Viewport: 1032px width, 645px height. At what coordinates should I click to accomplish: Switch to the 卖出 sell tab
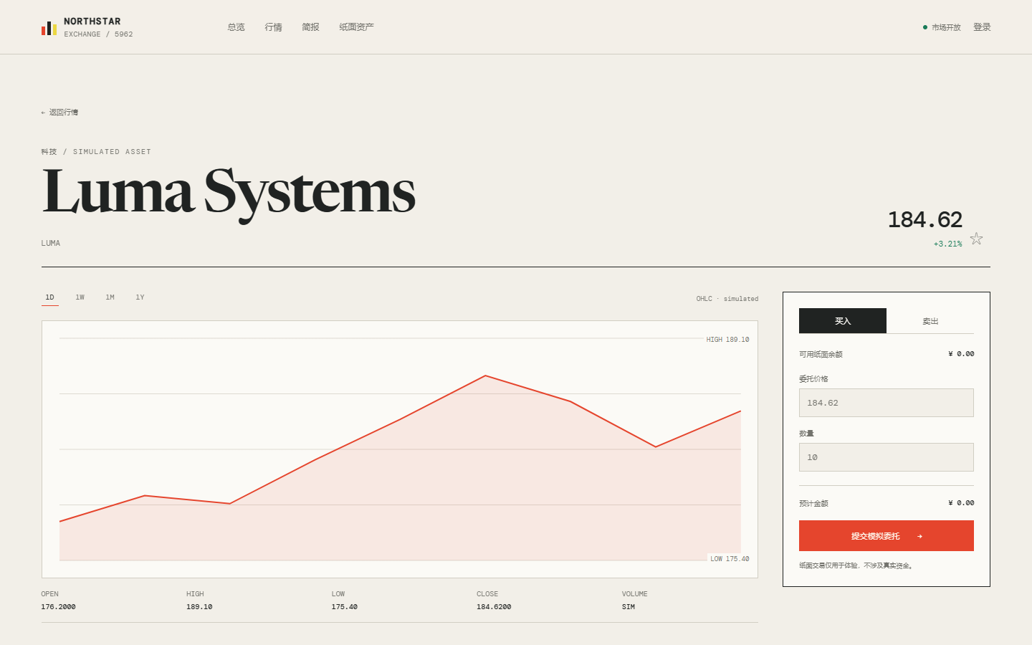tap(930, 321)
